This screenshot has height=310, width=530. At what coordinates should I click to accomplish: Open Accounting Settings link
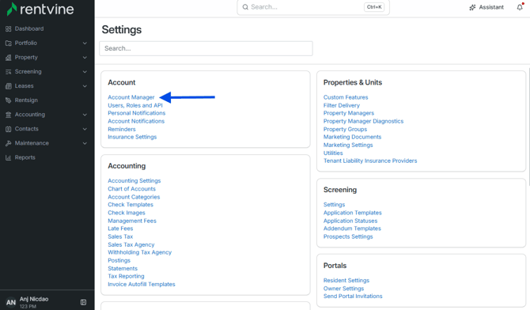(x=134, y=181)
